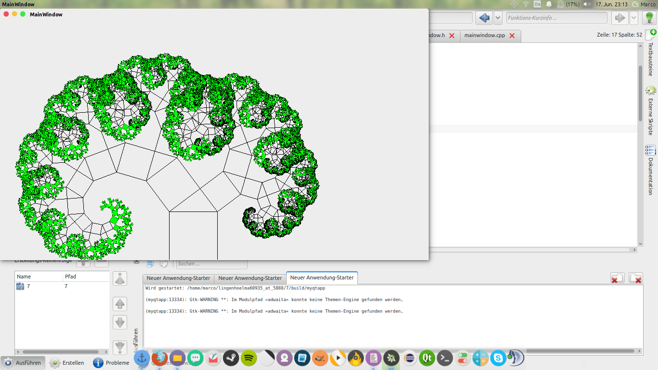Click the copy output icon
The width and height of the screenshot is (658, 370).
tap(164, 263)
